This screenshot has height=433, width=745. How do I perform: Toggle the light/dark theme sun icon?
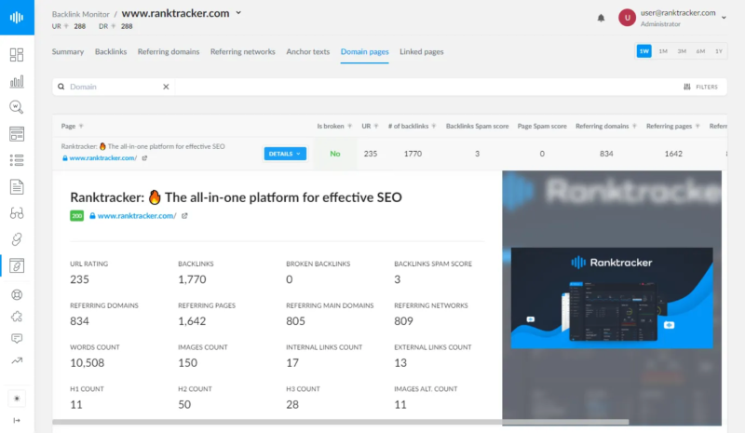click(17, 399)
